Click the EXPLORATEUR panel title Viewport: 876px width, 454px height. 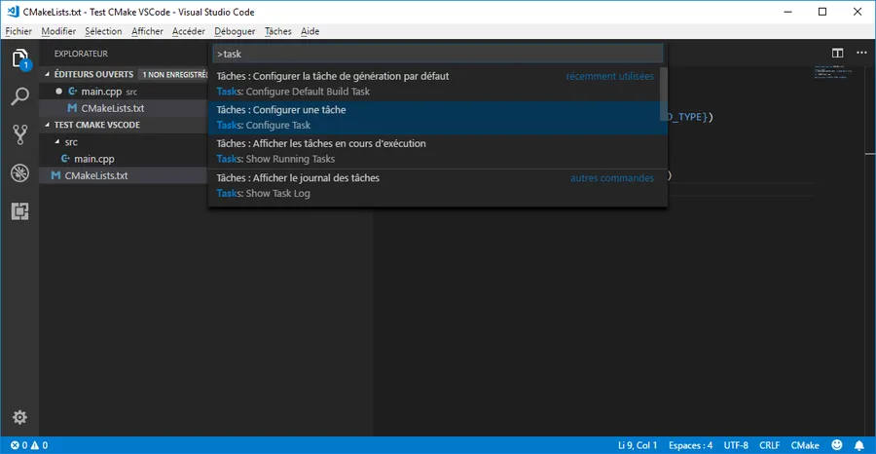tap(81, 54)
